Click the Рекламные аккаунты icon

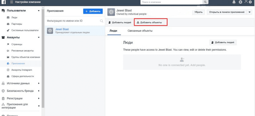click(x=8, y=51)
